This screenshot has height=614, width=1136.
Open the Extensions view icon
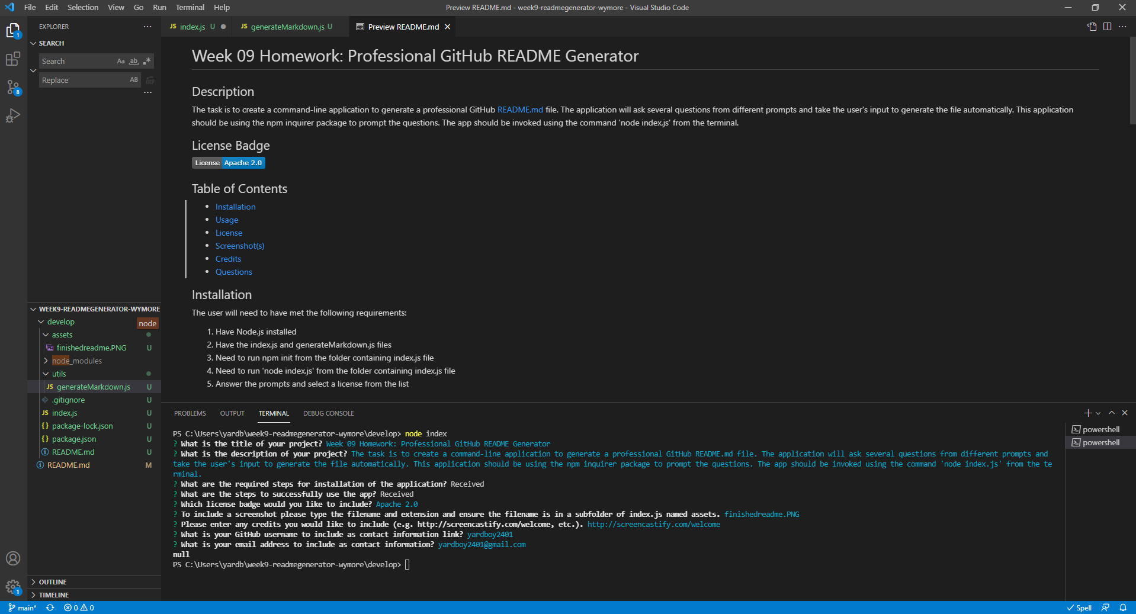coord(13,59)
